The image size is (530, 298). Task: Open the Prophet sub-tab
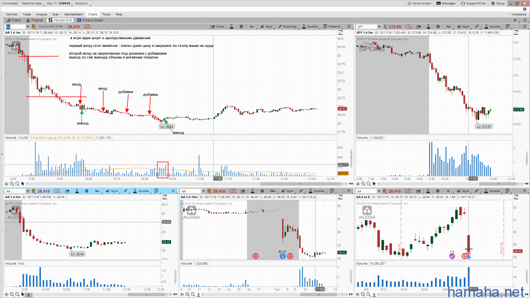35,20
